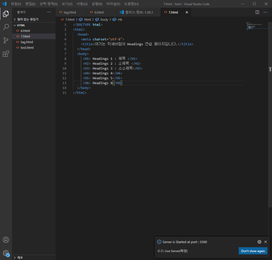
Task: Expand the 열려 있는 편집기 section
Action: click(x=34, y=19)
